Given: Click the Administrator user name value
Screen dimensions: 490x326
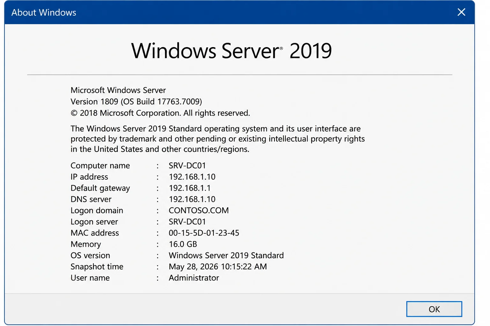Looking at the screenshot, I should 194,278.
